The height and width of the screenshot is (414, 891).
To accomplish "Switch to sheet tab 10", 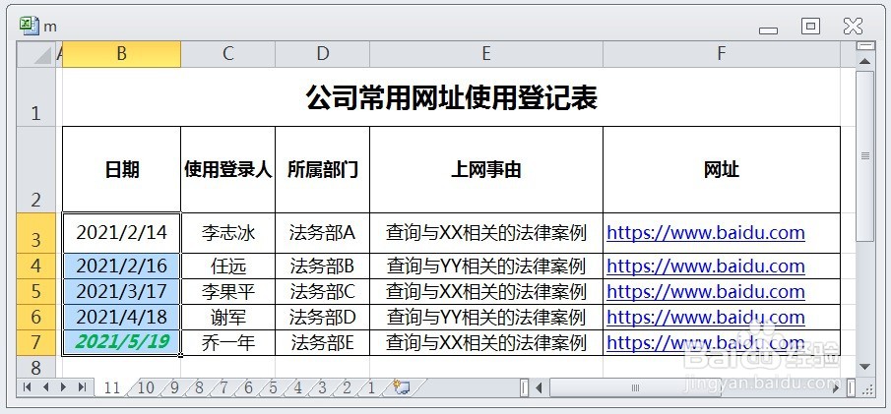I will [x=146, y=387].
